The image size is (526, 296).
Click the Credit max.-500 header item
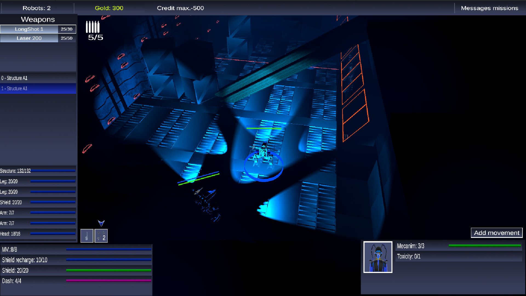(180, 8)
